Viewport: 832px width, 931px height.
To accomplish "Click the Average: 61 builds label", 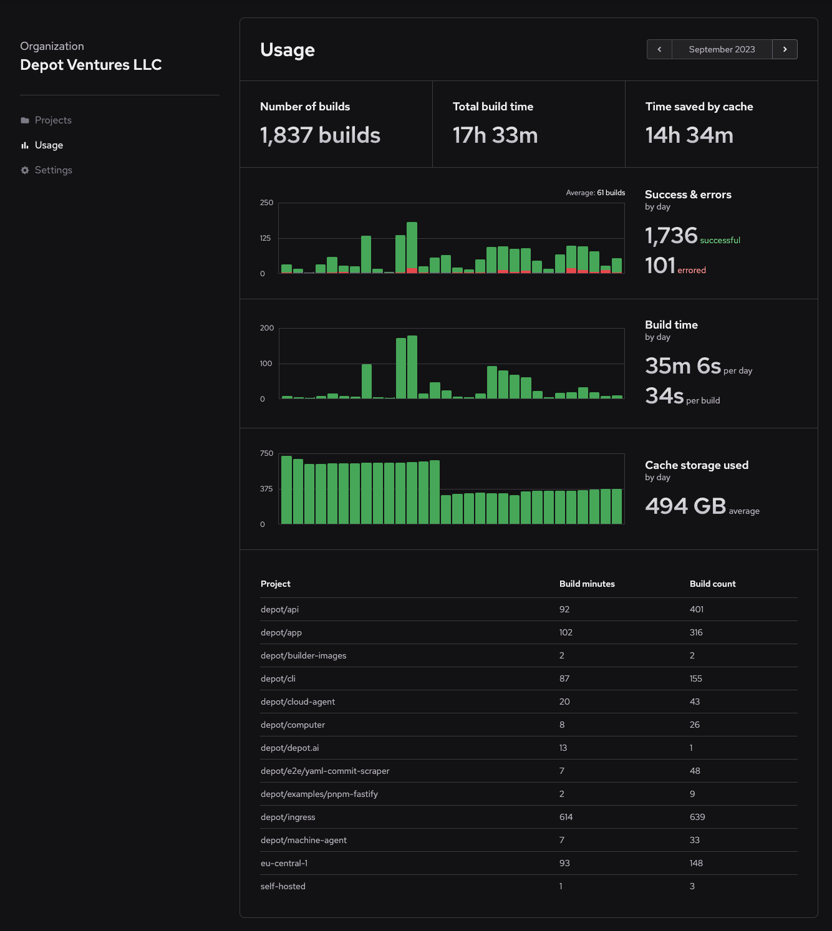I will [x=594, y=193].
